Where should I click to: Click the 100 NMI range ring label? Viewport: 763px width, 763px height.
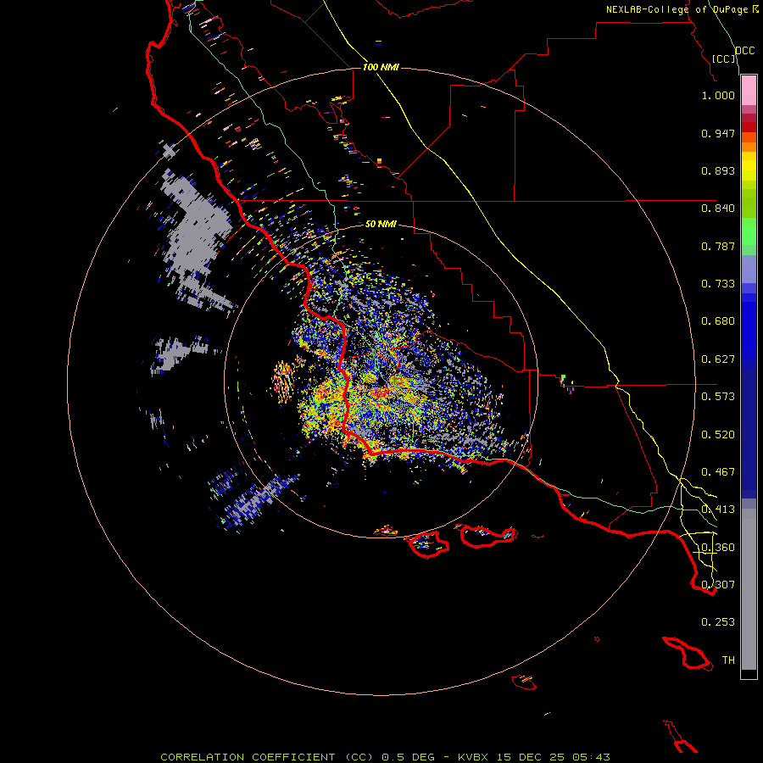[x=381, y=67]
